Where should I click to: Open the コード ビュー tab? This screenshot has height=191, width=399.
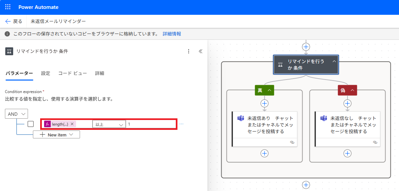[x=72, y=73]
